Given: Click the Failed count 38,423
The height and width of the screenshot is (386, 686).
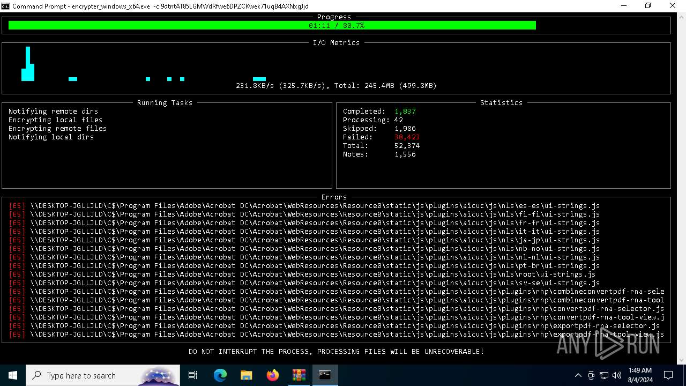Looking at the screenshot, I should (407, 137).
